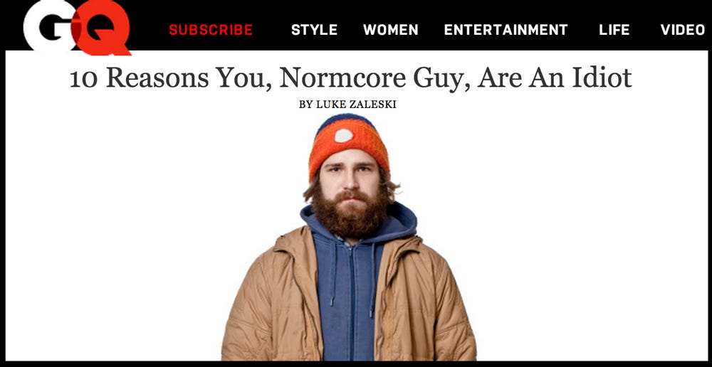
Task: Select the ENTERTAINMENT navigation item
Action: pyautogui.click(x=506, y=30)
